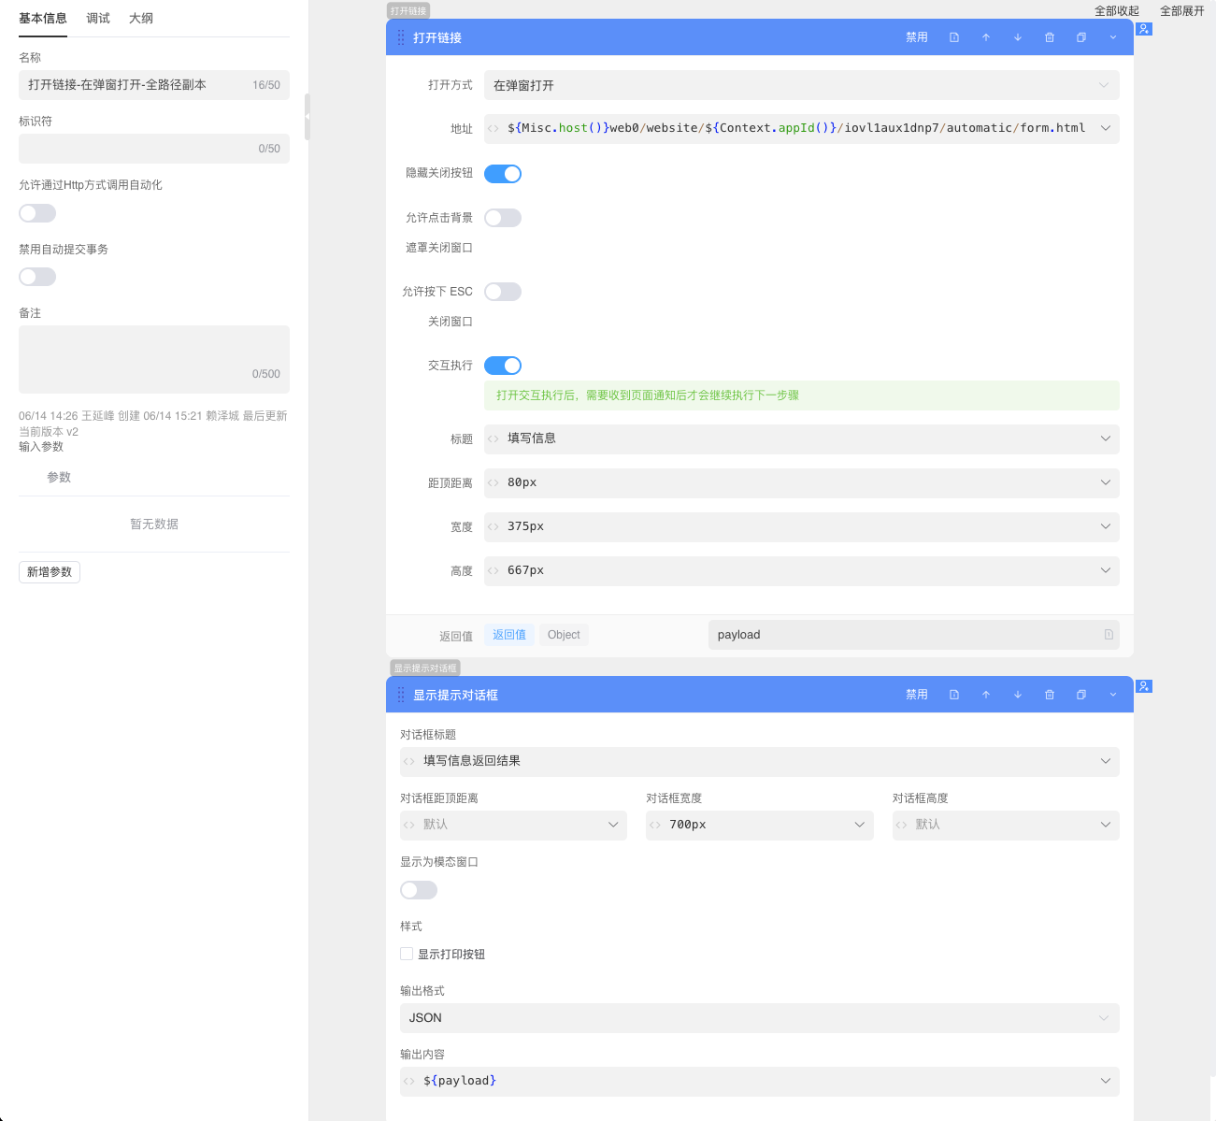Move the 打开链接 step down
The image size is (1216, 1121).
(x=1018, y=37)
